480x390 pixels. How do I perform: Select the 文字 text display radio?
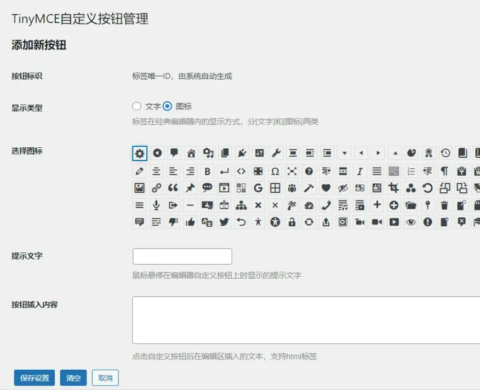[x=136, y=106]
